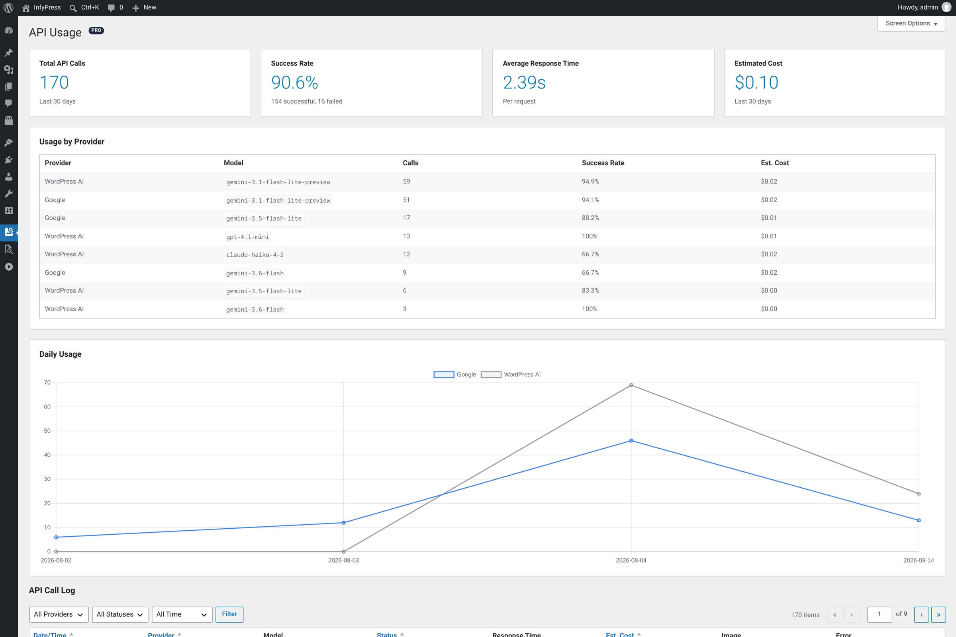Sort the call log by Status
The width and height of the screenshot is (956, 637).
390,634
